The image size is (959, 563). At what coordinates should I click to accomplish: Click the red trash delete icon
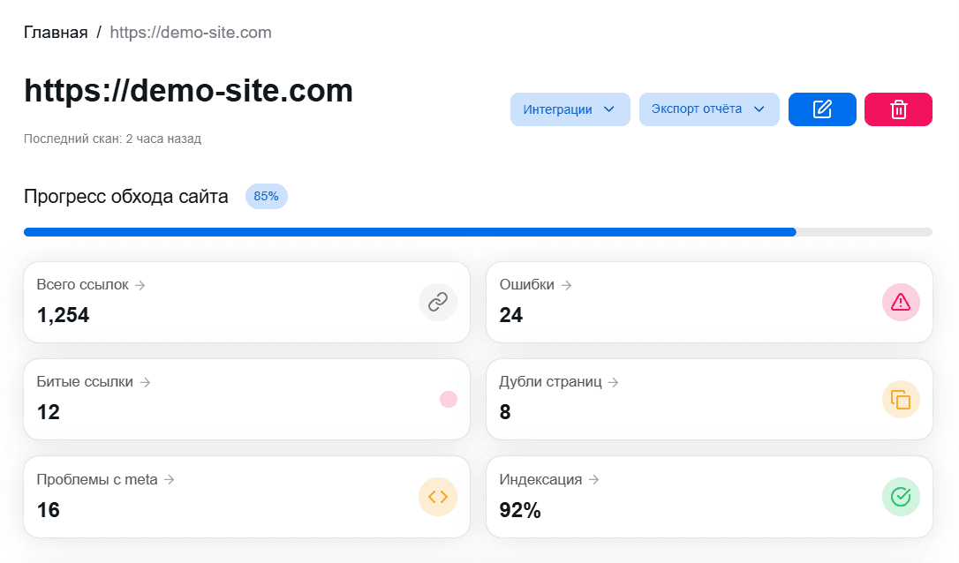898,109
